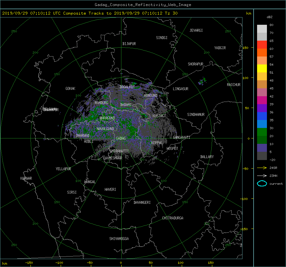The image size is (286, 267).
Task: Click the NAVALGUND city label
Action: (x=105, y=129)
